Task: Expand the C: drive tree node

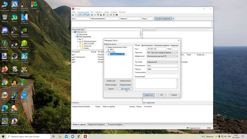Action: coord(78,39)
